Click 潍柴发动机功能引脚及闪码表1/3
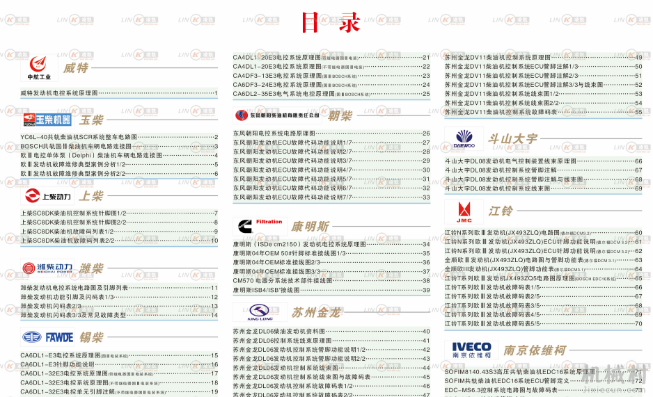Screen dimensions: 653x397 point(118,297)
